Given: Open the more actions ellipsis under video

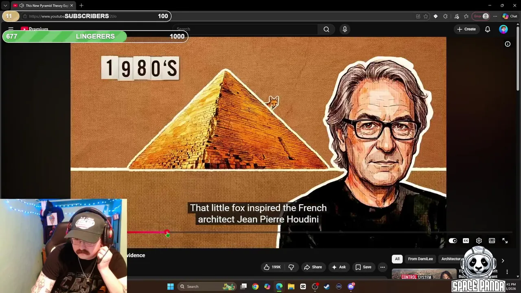Looking at the screenshot, I should (x=383, y=267).
